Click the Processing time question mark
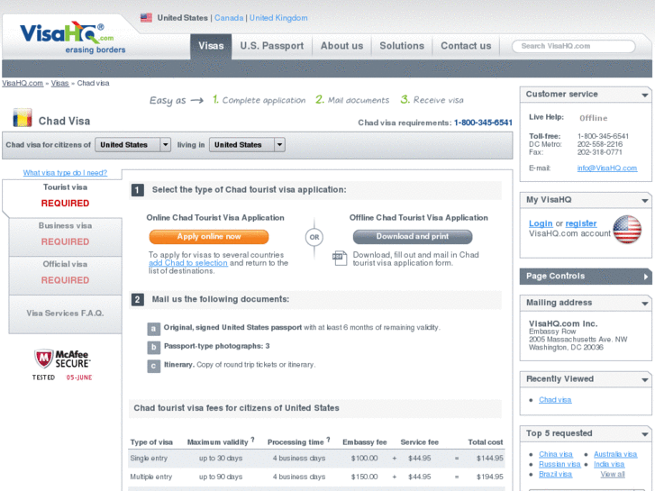This screenshot has width=655, height=491. tap(328, 439)
